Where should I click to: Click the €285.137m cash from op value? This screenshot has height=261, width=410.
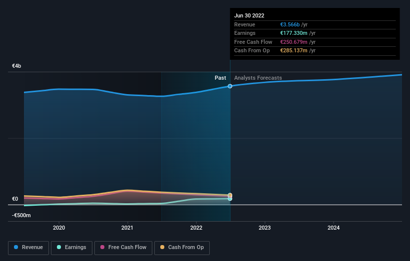pos(294,51)
